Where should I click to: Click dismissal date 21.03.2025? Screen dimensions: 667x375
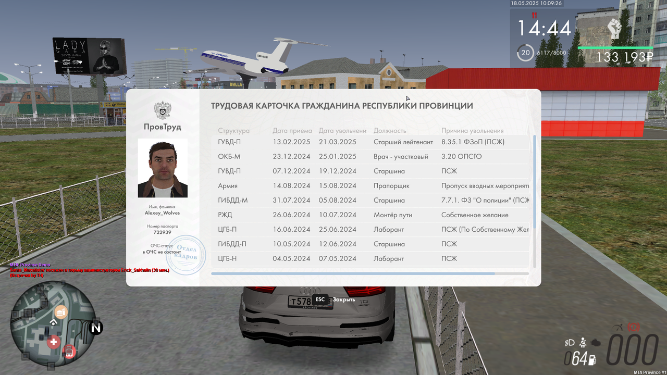click(338, 142)
